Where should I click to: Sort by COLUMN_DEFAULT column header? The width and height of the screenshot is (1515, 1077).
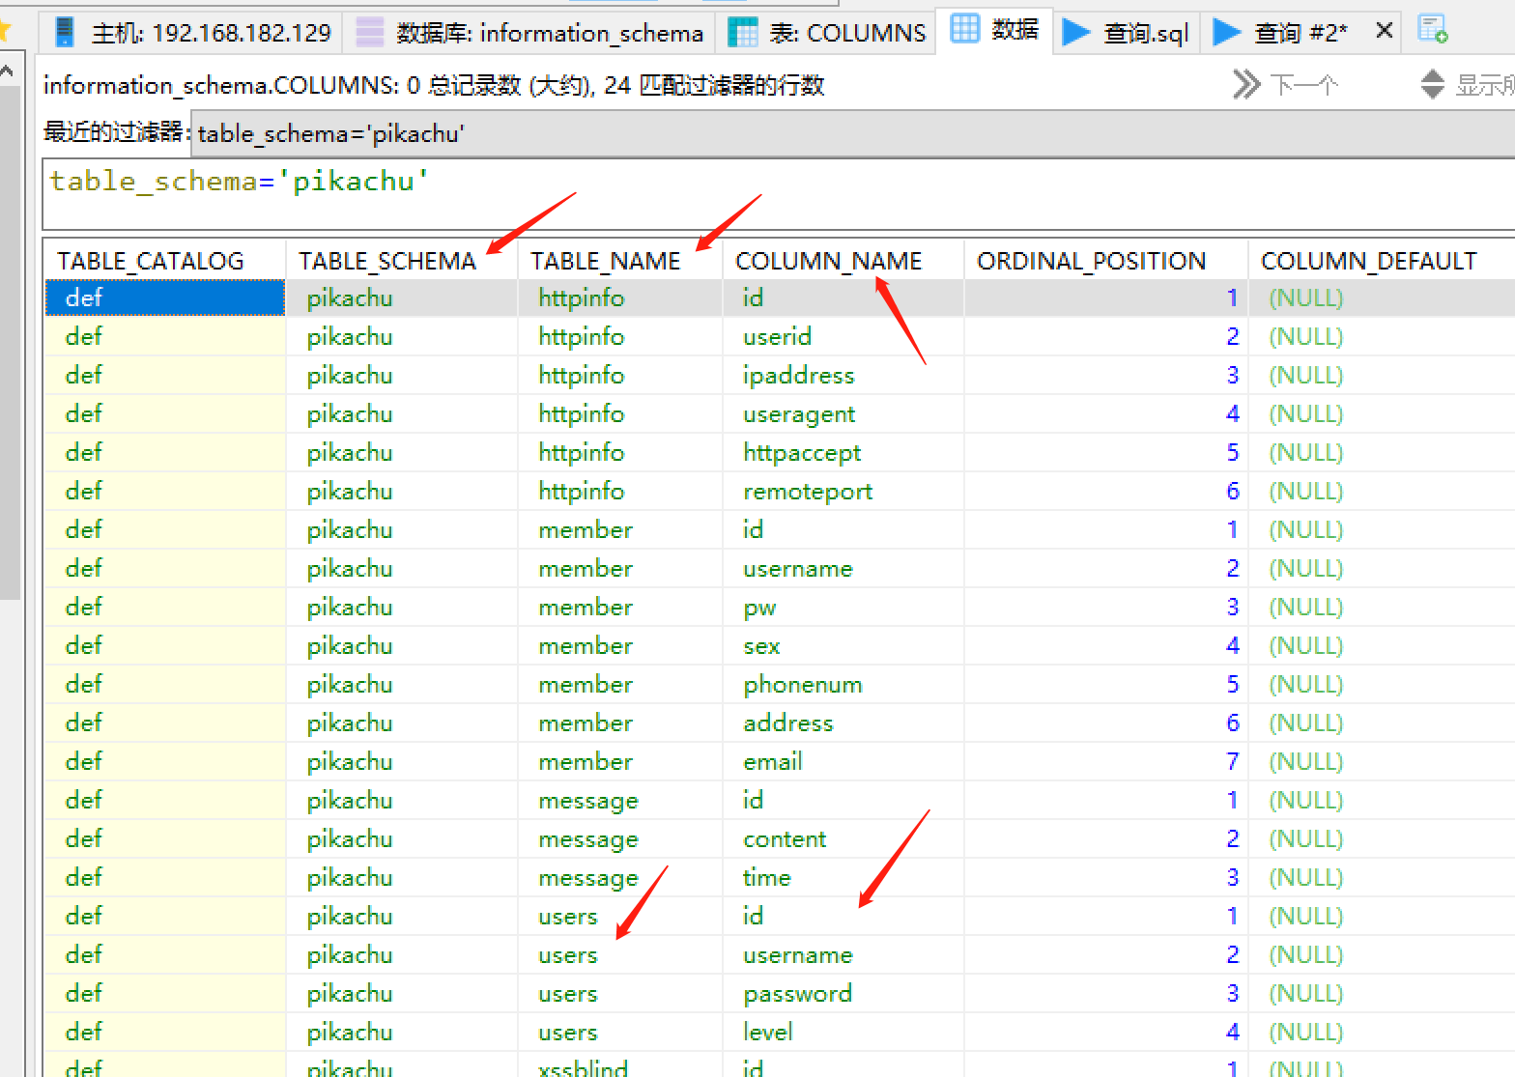point(1382,261)
